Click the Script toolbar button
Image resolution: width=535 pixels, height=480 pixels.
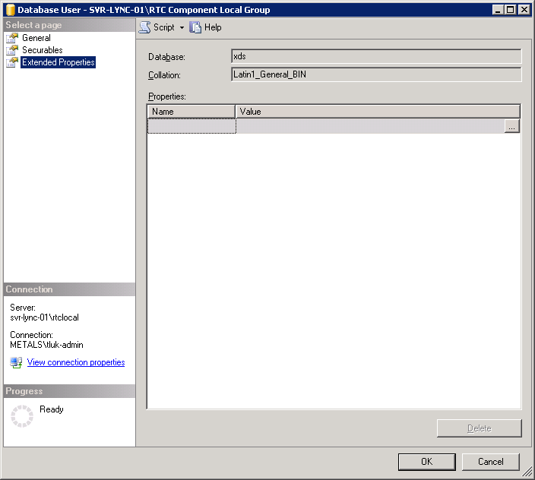point(157,27)
